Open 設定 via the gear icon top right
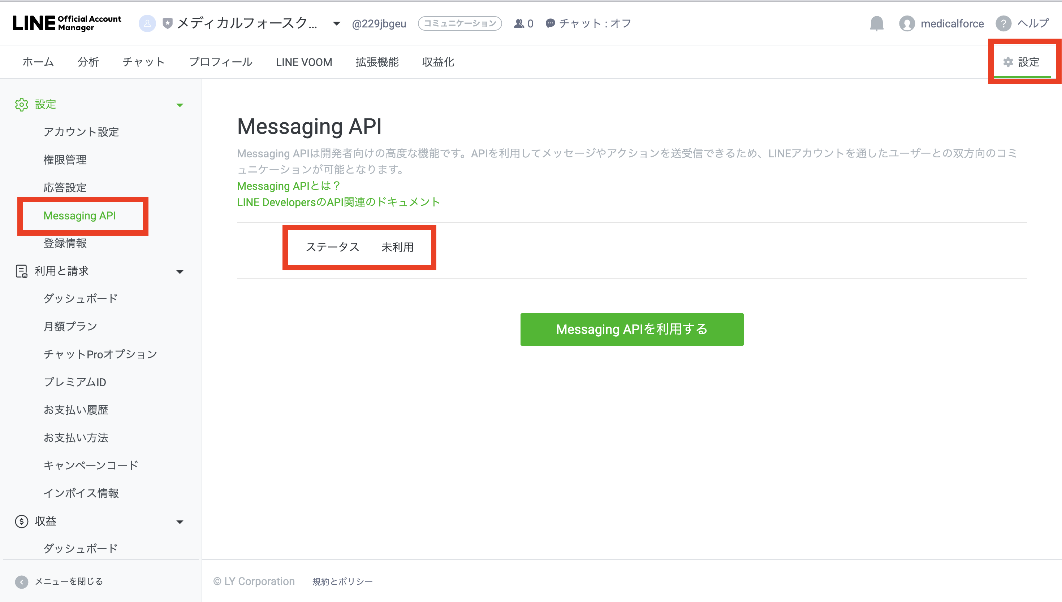 [1008, 62]
